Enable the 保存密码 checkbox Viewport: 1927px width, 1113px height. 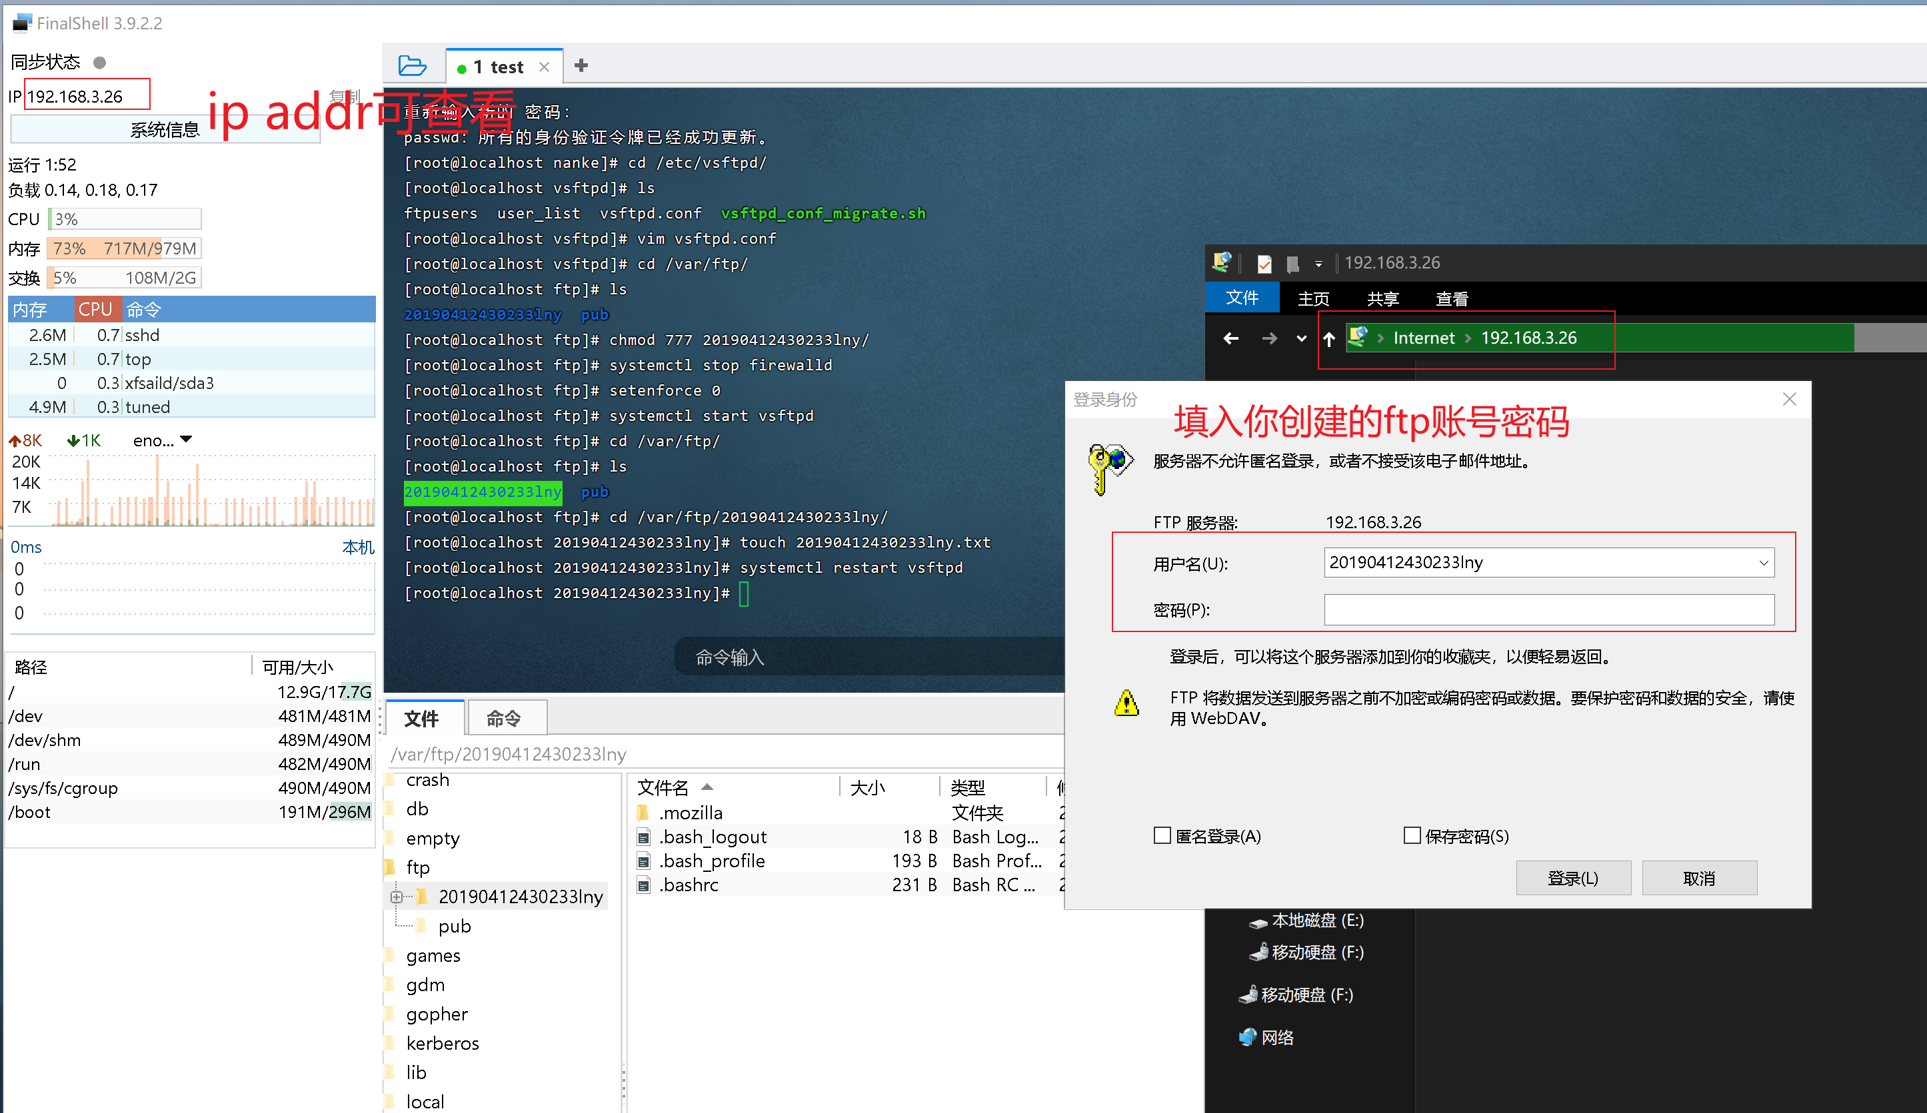pos(1412,836)
